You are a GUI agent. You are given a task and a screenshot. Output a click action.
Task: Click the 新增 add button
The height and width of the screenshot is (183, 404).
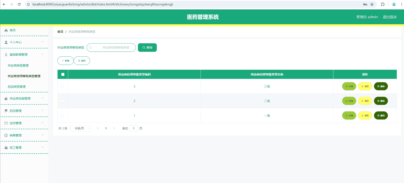pos(65,61)
